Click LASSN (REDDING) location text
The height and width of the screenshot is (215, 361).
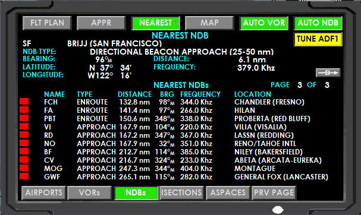click(x=264, y=135)
